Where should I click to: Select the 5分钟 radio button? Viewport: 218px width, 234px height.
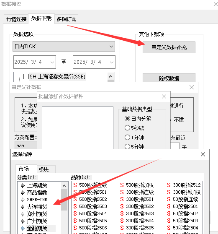tap(127, 146)
